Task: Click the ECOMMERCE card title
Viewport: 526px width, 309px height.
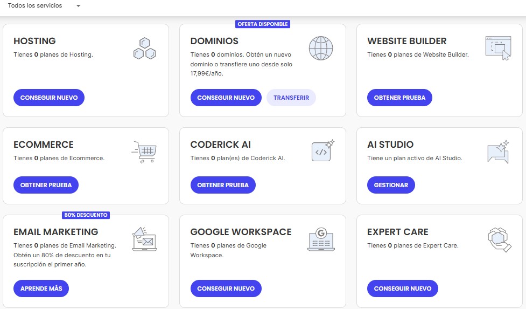Action: (44, 145)
